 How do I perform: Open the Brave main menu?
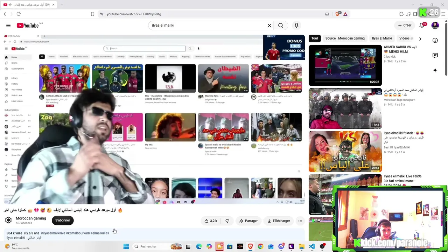(443, 14)
